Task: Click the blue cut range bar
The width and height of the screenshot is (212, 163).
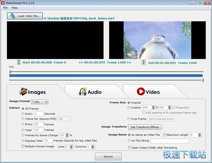Action: click(x=106, y=76)
